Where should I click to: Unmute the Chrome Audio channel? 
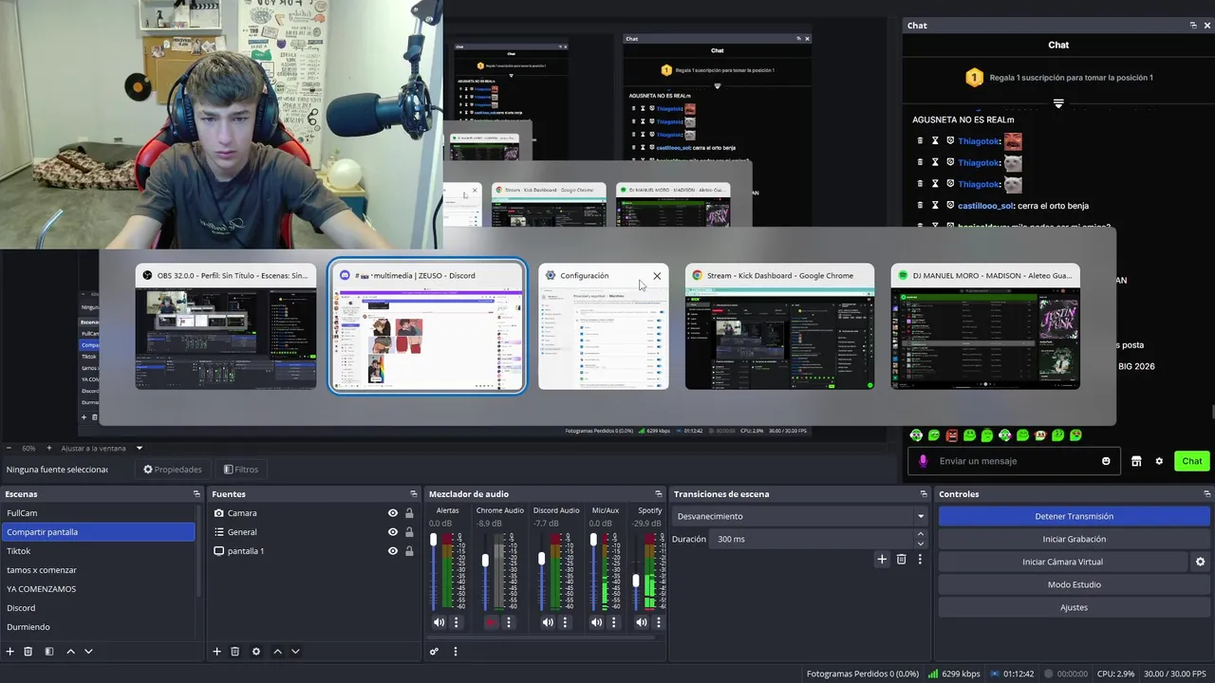click(491, 622)
